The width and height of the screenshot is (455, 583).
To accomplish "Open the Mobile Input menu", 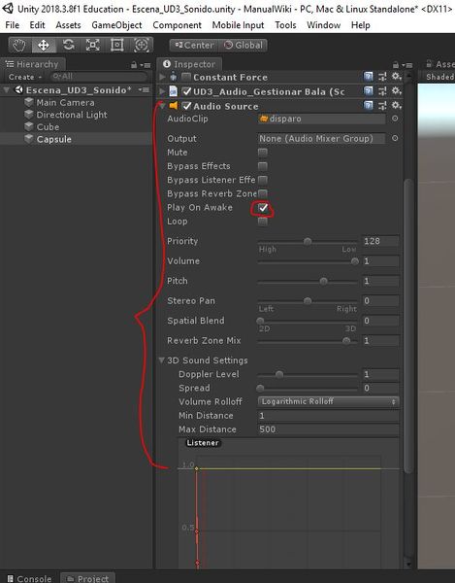I will (238, 25).
